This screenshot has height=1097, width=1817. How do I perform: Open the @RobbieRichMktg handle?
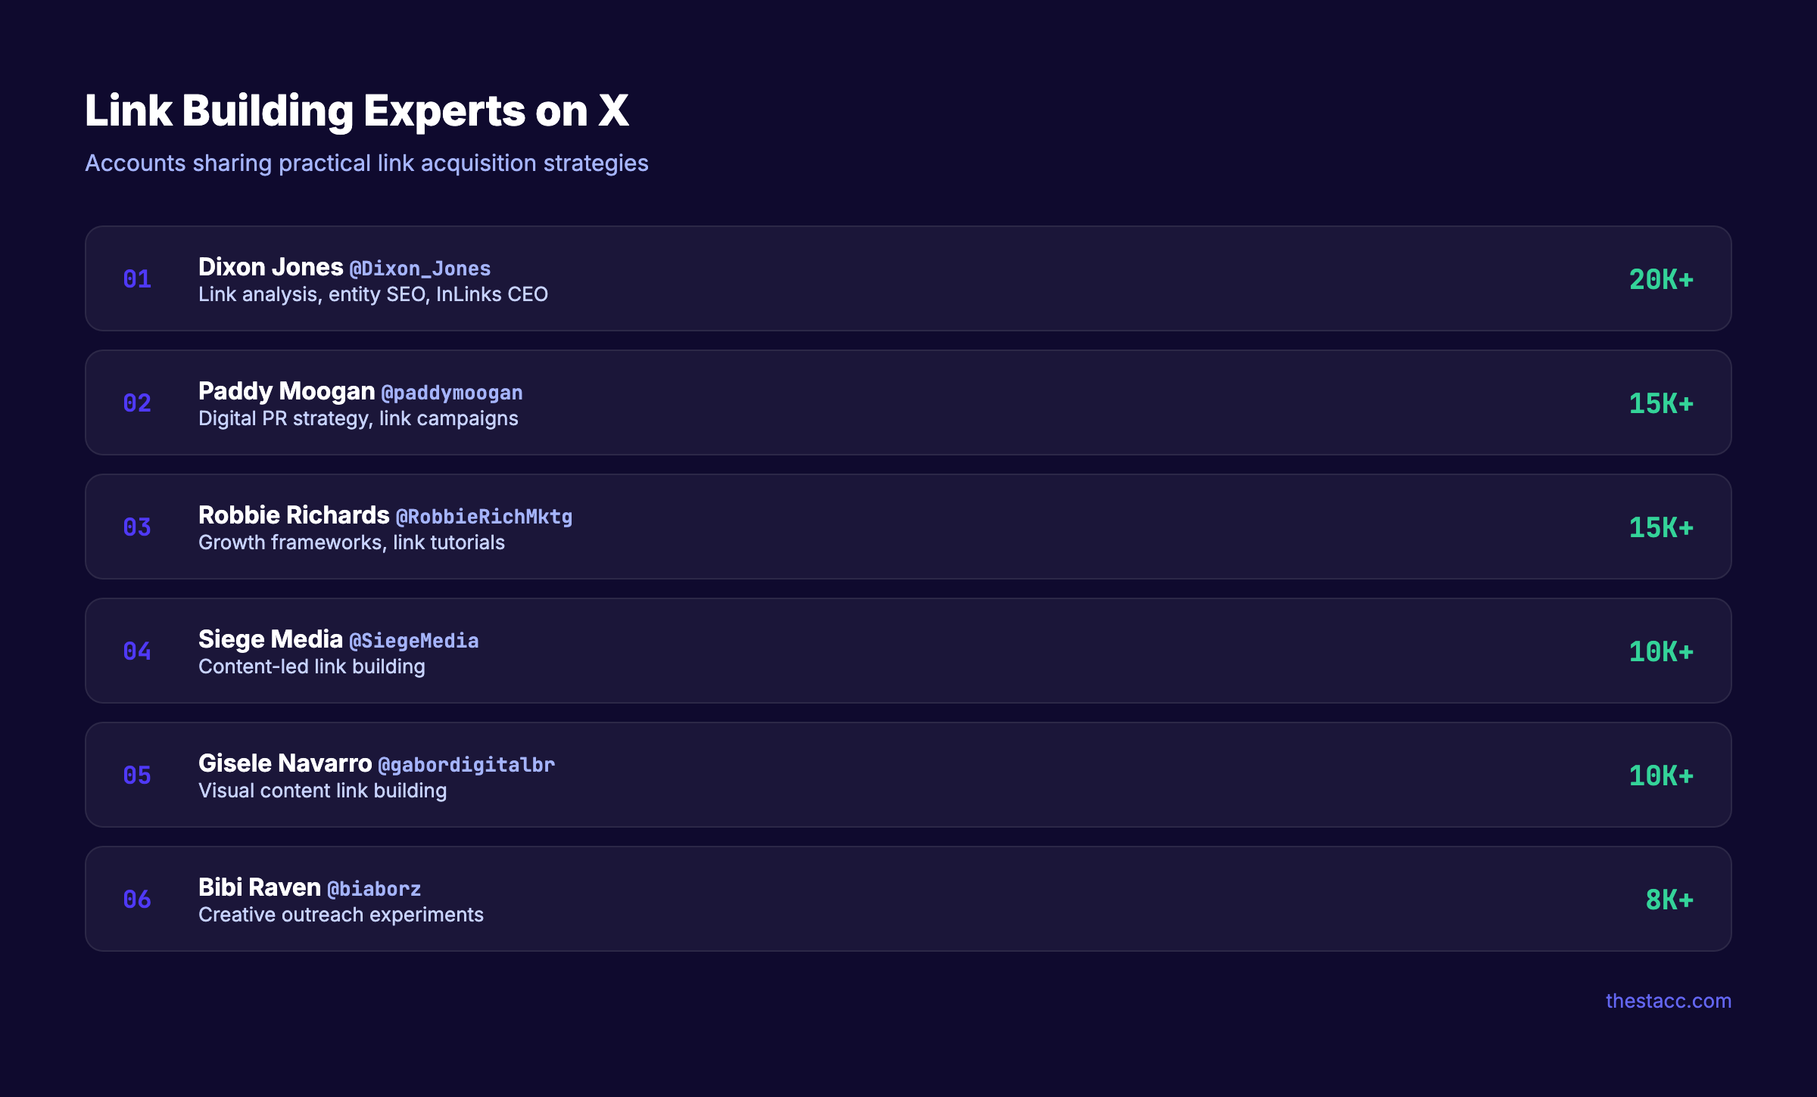pos(484,516)
